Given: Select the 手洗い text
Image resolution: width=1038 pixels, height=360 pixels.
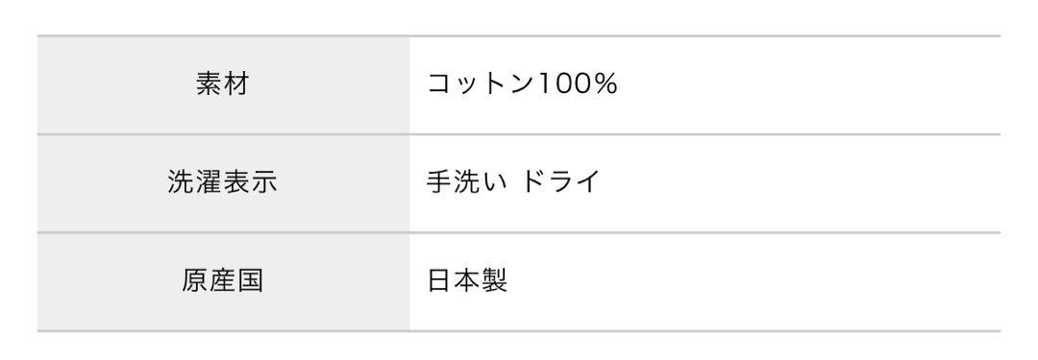Looking at the screenshot, I should click(467, 181).
